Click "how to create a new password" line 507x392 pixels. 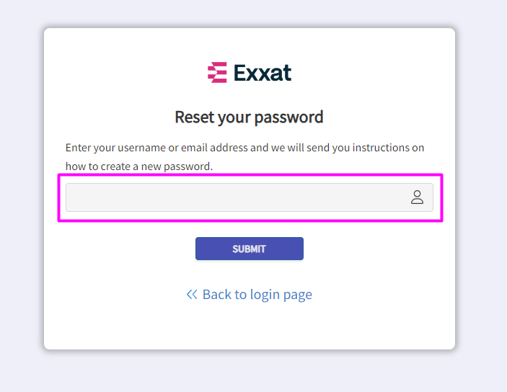click(x=139, y=166)
